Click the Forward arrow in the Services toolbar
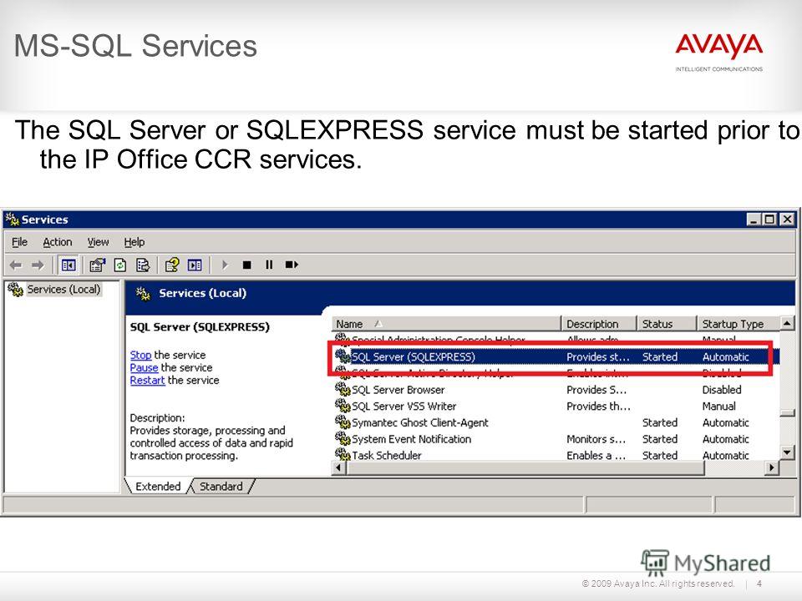Image resolution: width=802 pixels, height=601 pixels. 38,265
